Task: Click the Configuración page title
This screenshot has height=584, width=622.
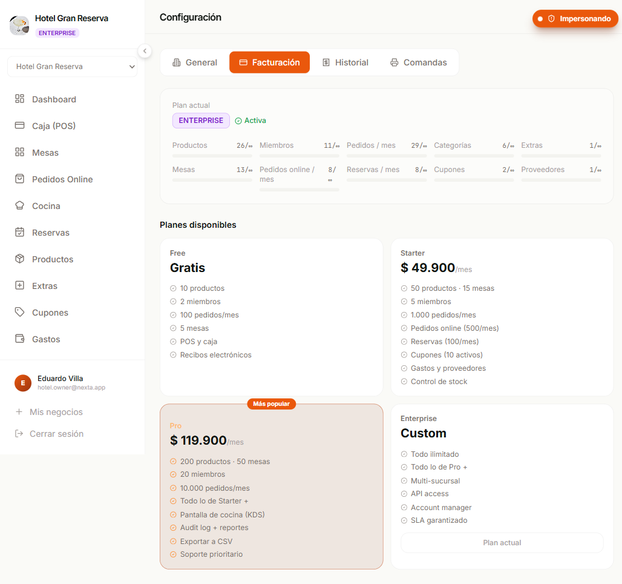Action: click(191, 18)
